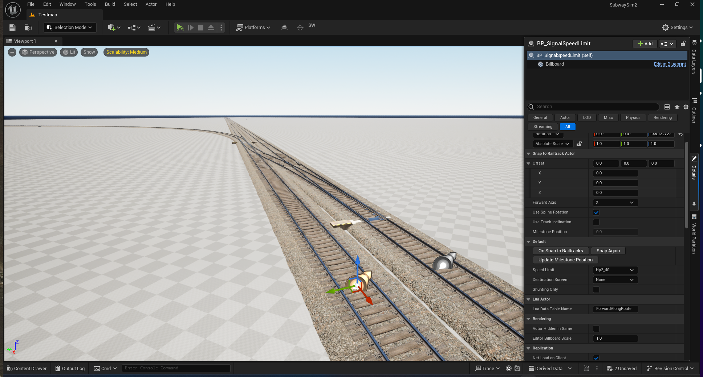Viewport: 703px width, 377px height.
Task: Open the Build menu
Action: (x=110, y=4)
